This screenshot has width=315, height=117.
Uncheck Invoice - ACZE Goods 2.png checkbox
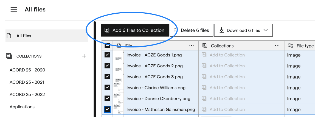[107, 66]
